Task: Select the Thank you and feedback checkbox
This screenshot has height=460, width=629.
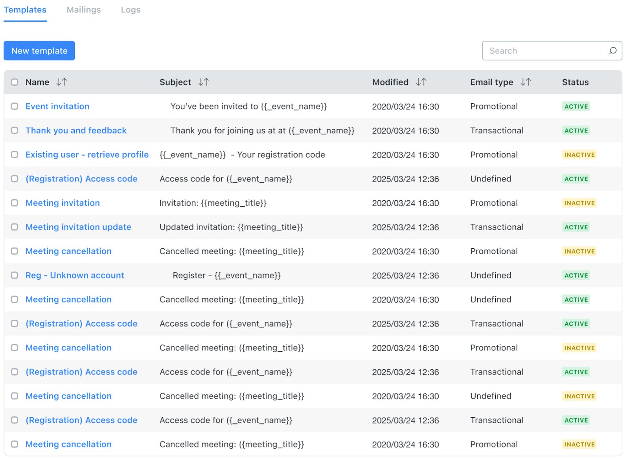Action: point(15,130)
